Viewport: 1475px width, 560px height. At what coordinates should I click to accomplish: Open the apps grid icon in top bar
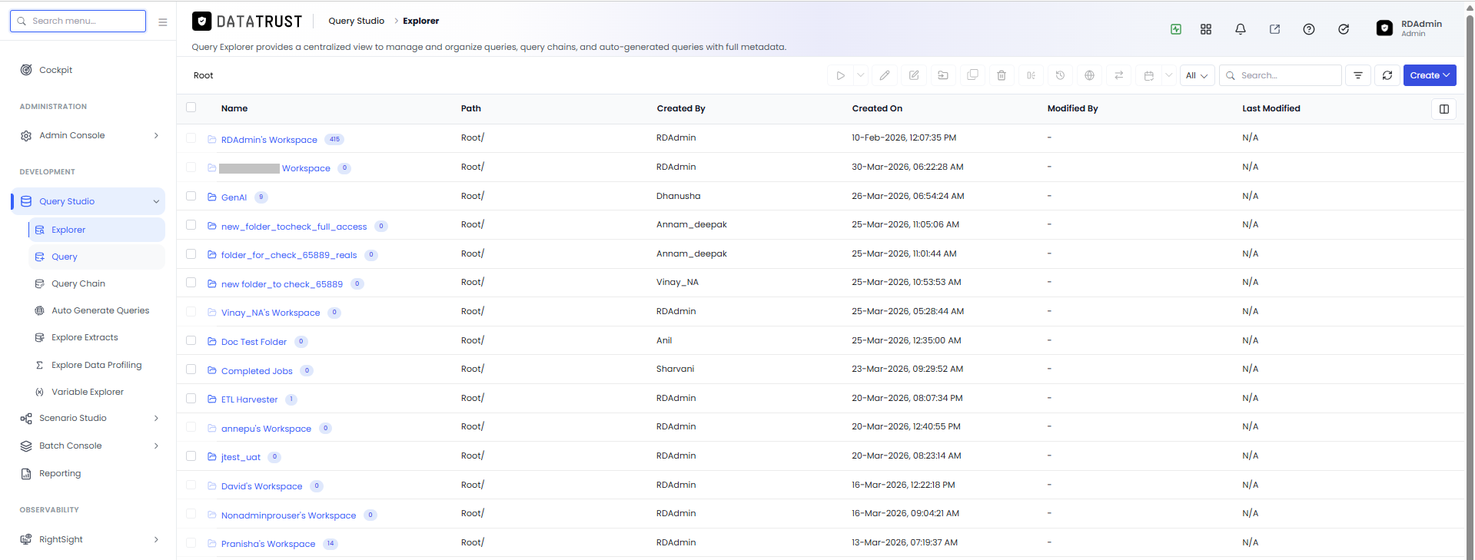coord(1206,29)
